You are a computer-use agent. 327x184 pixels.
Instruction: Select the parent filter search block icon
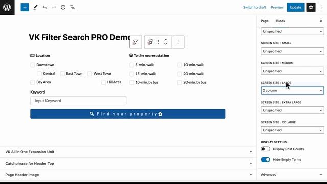[135, 42]
